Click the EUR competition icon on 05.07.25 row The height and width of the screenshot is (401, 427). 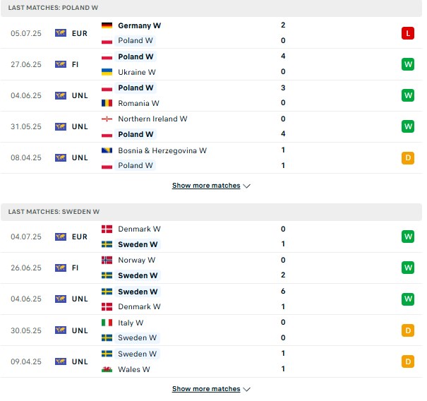pyautogui.click(x=61, y=33)
